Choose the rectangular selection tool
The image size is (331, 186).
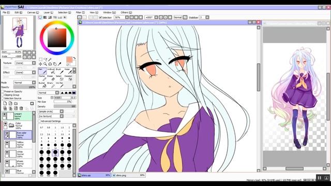[x=40, y=59]
